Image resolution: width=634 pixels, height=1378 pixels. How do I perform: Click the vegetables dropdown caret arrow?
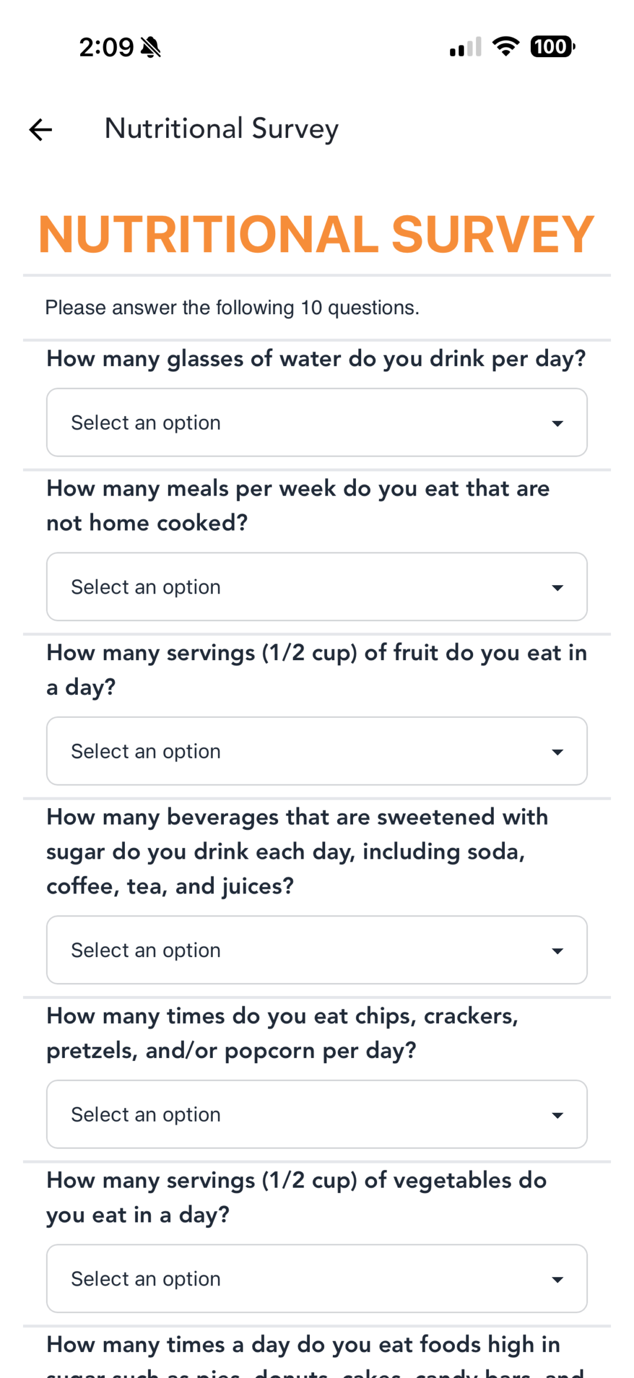coord(557,1280)
